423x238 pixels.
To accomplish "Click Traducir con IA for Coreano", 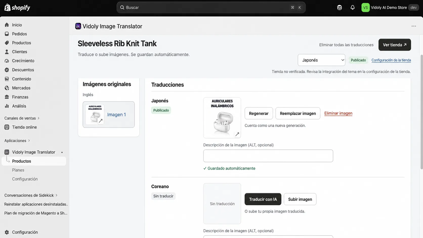I will 263,199.
